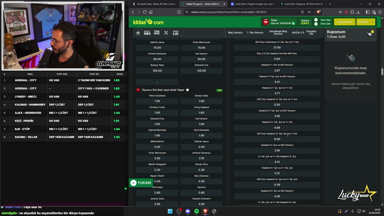Open the browser home page icon

[151, 12]
